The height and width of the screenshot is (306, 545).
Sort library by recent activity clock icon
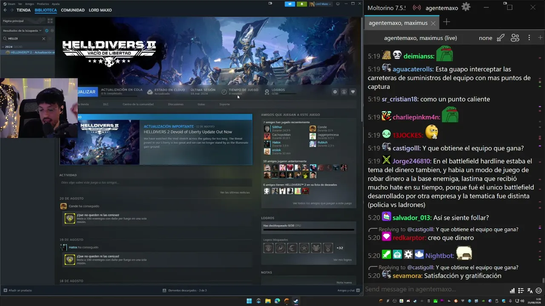pos(46,31)
